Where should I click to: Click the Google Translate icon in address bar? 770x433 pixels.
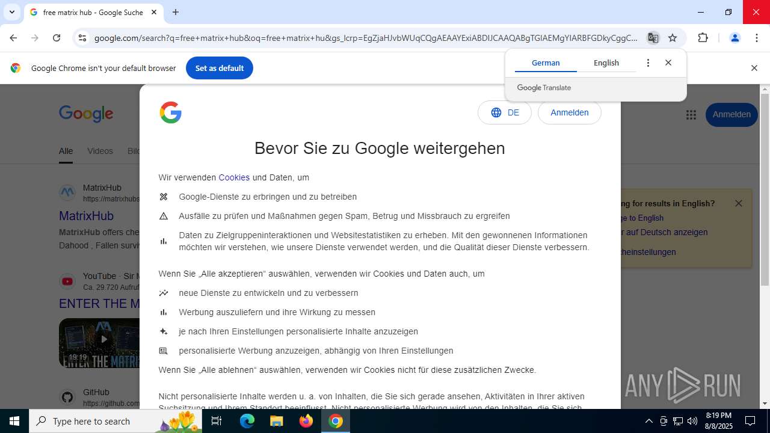[x=653, y=38]
